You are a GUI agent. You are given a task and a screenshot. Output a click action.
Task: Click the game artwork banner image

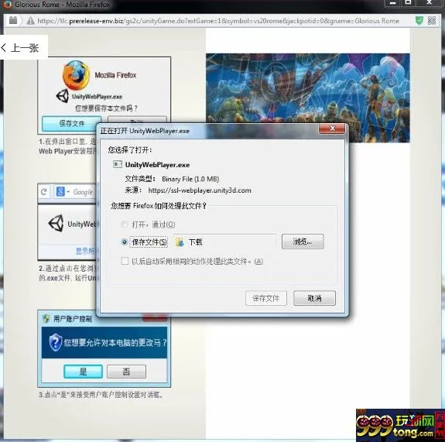308,98
